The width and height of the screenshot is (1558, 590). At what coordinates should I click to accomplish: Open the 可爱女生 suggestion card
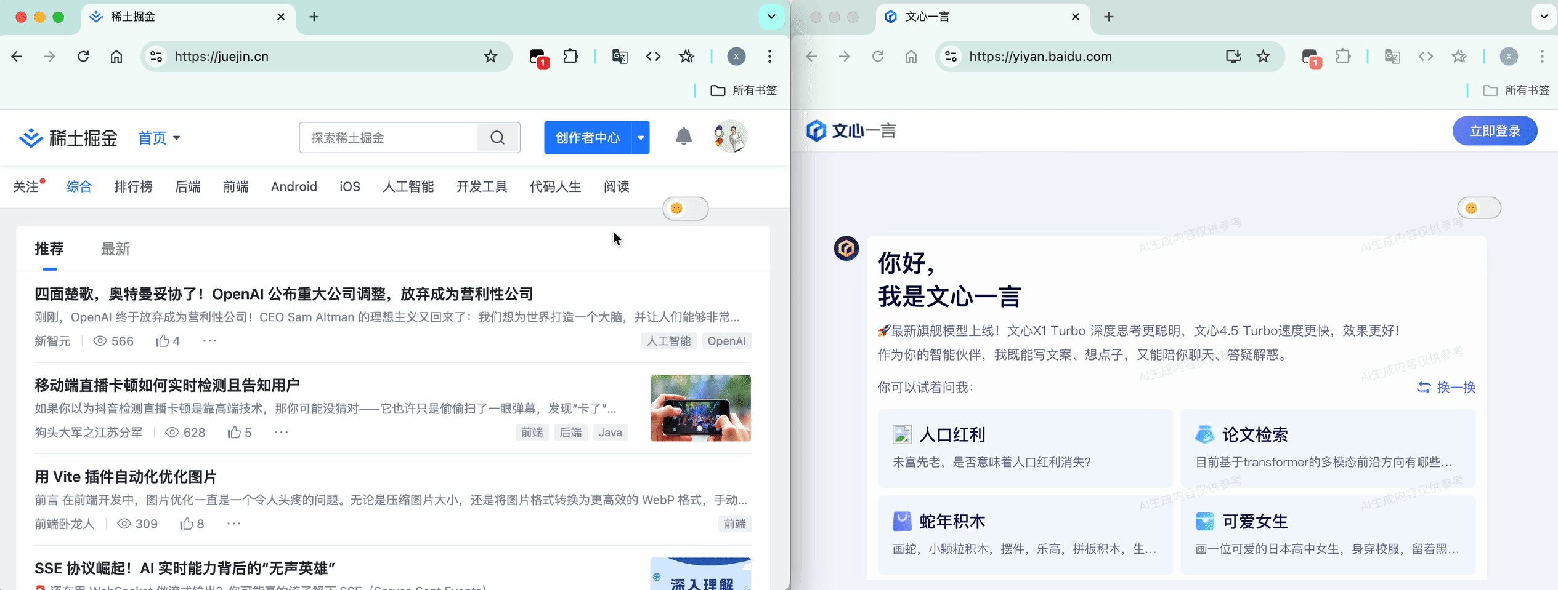pos(1328,535)
